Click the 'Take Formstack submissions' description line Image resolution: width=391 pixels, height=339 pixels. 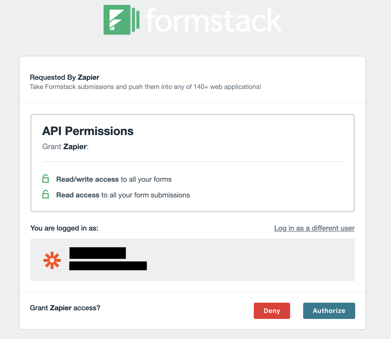(x=145, y=87)
